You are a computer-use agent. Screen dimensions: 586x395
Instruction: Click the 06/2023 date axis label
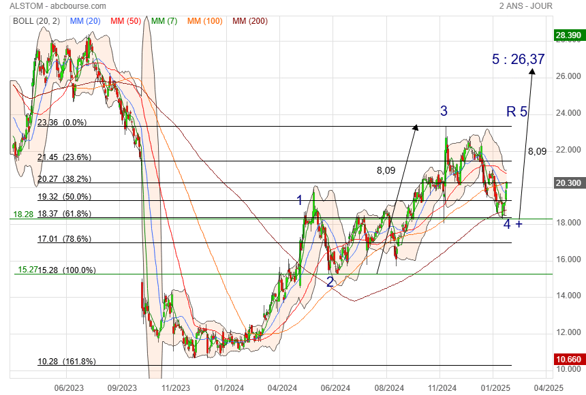click(x=69, y=388)
